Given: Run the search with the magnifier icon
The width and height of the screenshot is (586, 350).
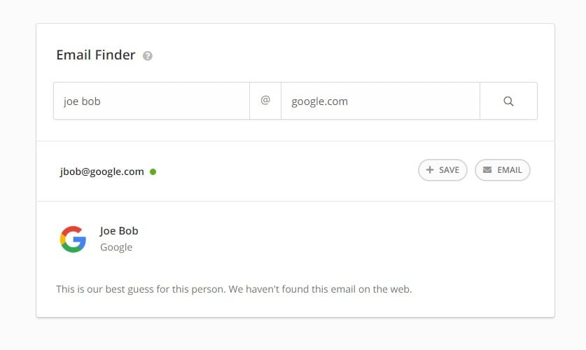Looking at the screenshot, I should [x=508, y=101].
